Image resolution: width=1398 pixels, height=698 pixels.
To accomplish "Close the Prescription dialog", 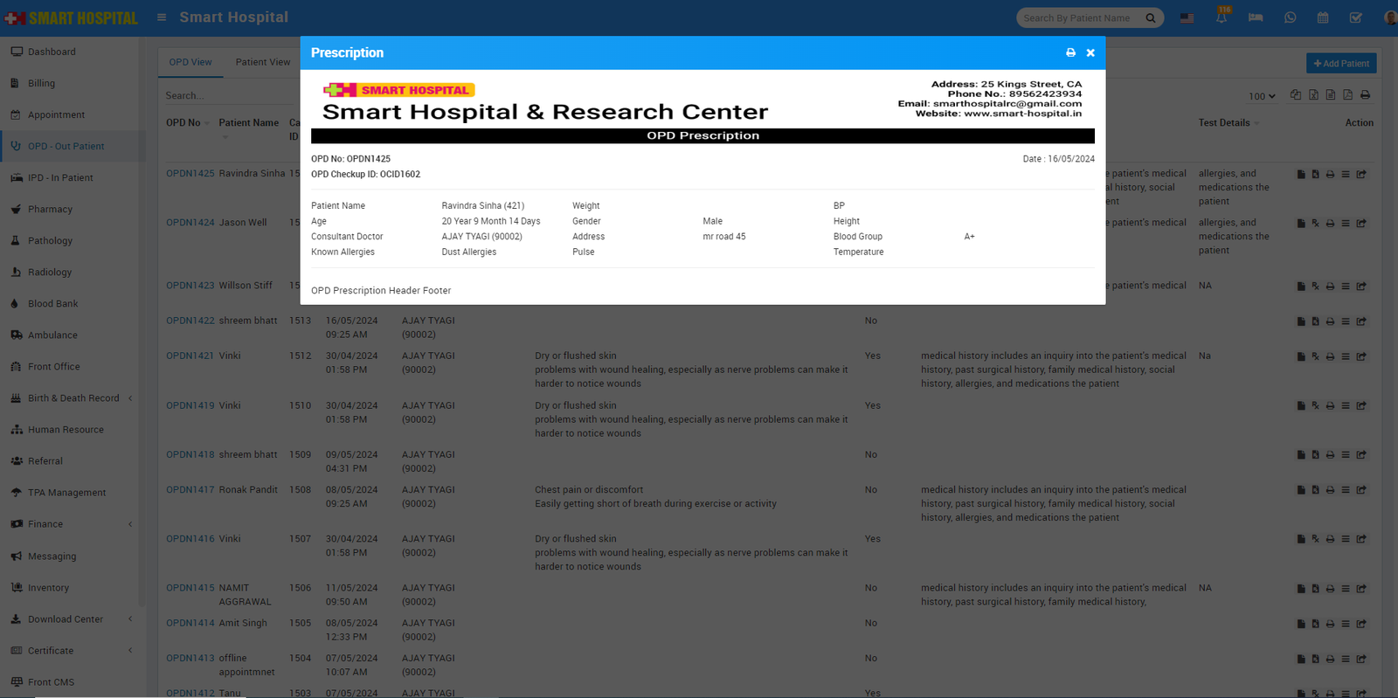I will pos(1090,53).
